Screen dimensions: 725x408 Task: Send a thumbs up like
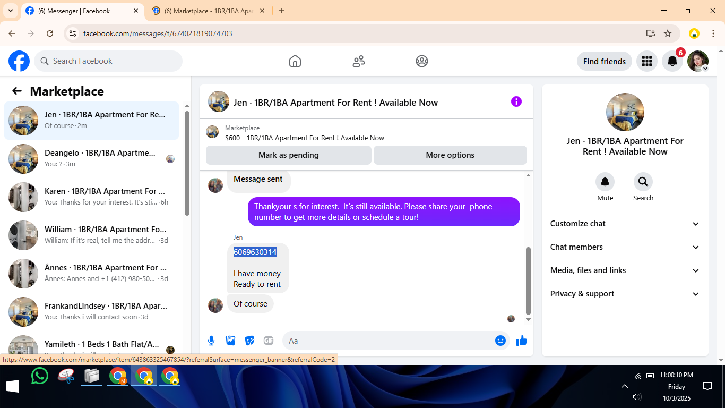[522, 341]
